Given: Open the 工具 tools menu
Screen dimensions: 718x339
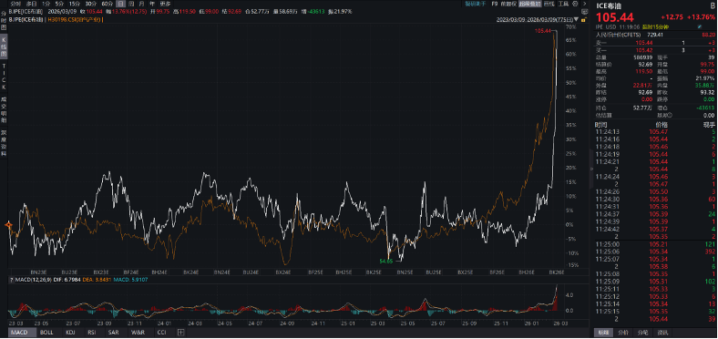Looking at the screenshot, I should point(563,4).
